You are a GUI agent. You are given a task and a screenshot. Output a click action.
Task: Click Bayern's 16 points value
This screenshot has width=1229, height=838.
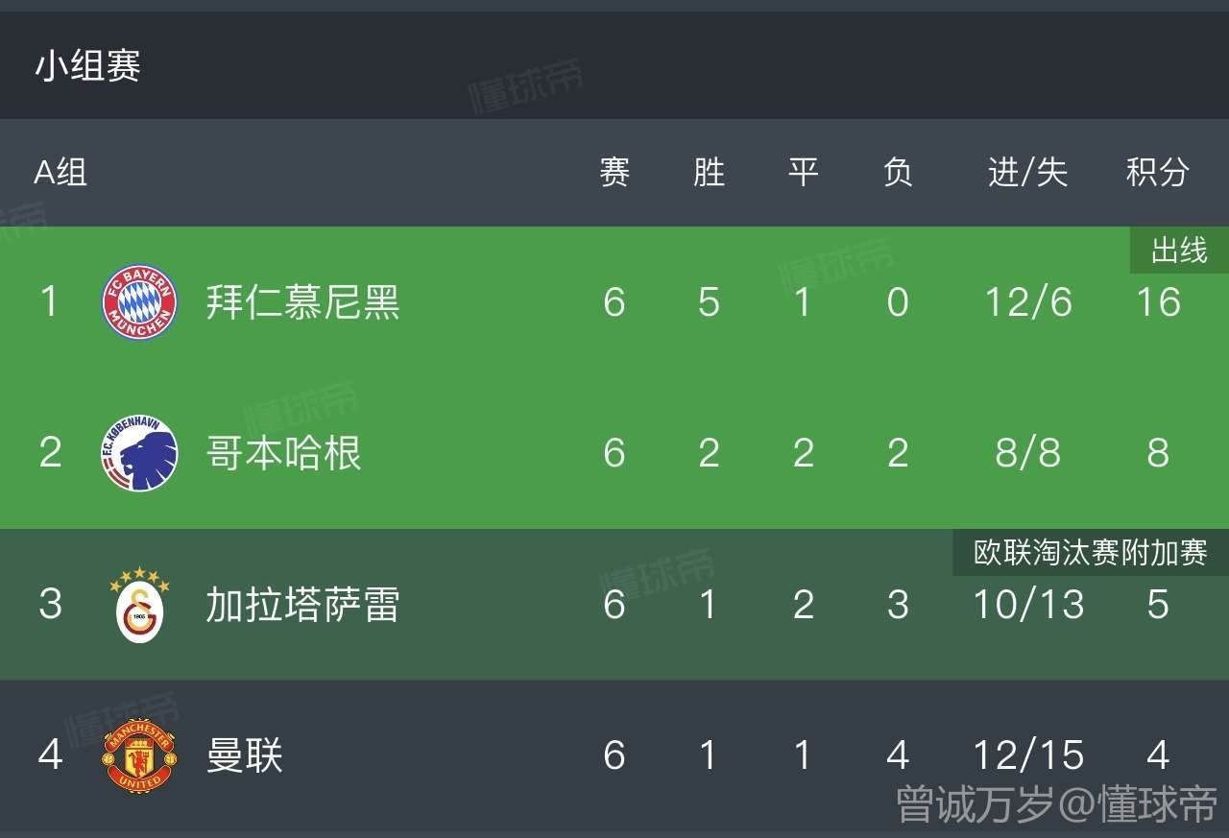tap(1157, 302)
